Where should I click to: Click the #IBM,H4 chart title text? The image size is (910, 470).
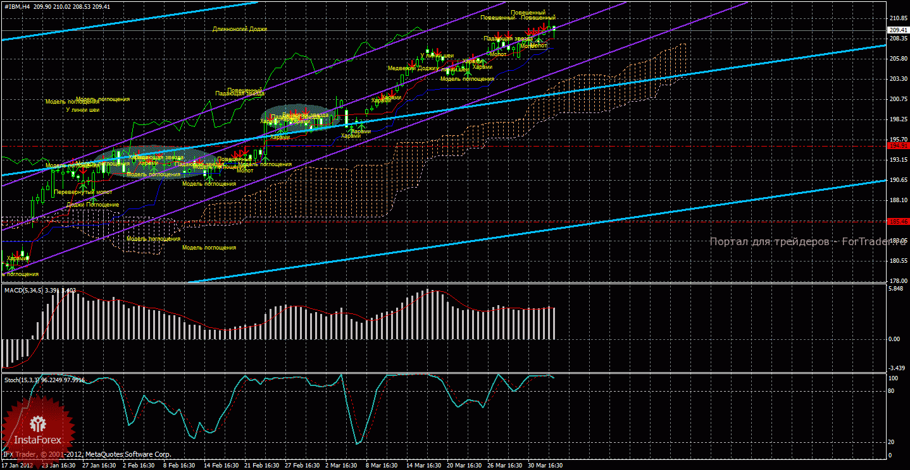pos(17,7)
